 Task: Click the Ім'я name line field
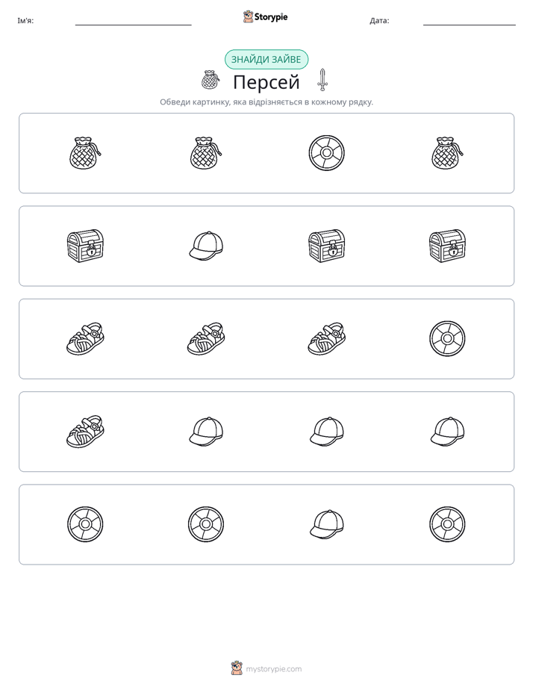pos(133,20)
